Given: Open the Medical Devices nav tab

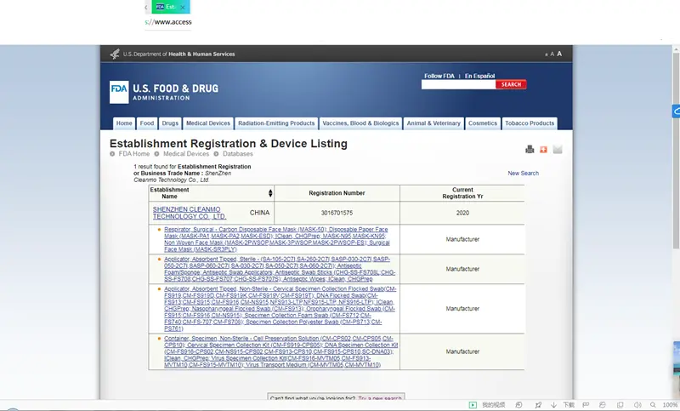Looking at the screenshot, I should pyautogui.click(x=208, y=123).
